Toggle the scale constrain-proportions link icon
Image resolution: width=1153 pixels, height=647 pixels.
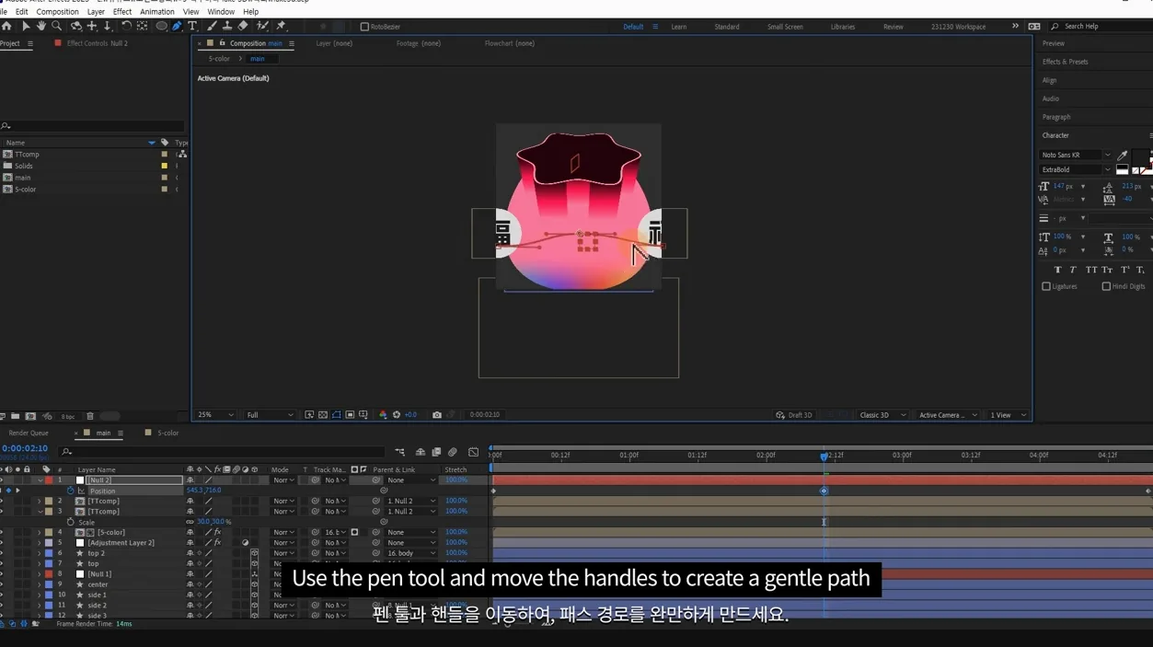(x=190, y=522)
